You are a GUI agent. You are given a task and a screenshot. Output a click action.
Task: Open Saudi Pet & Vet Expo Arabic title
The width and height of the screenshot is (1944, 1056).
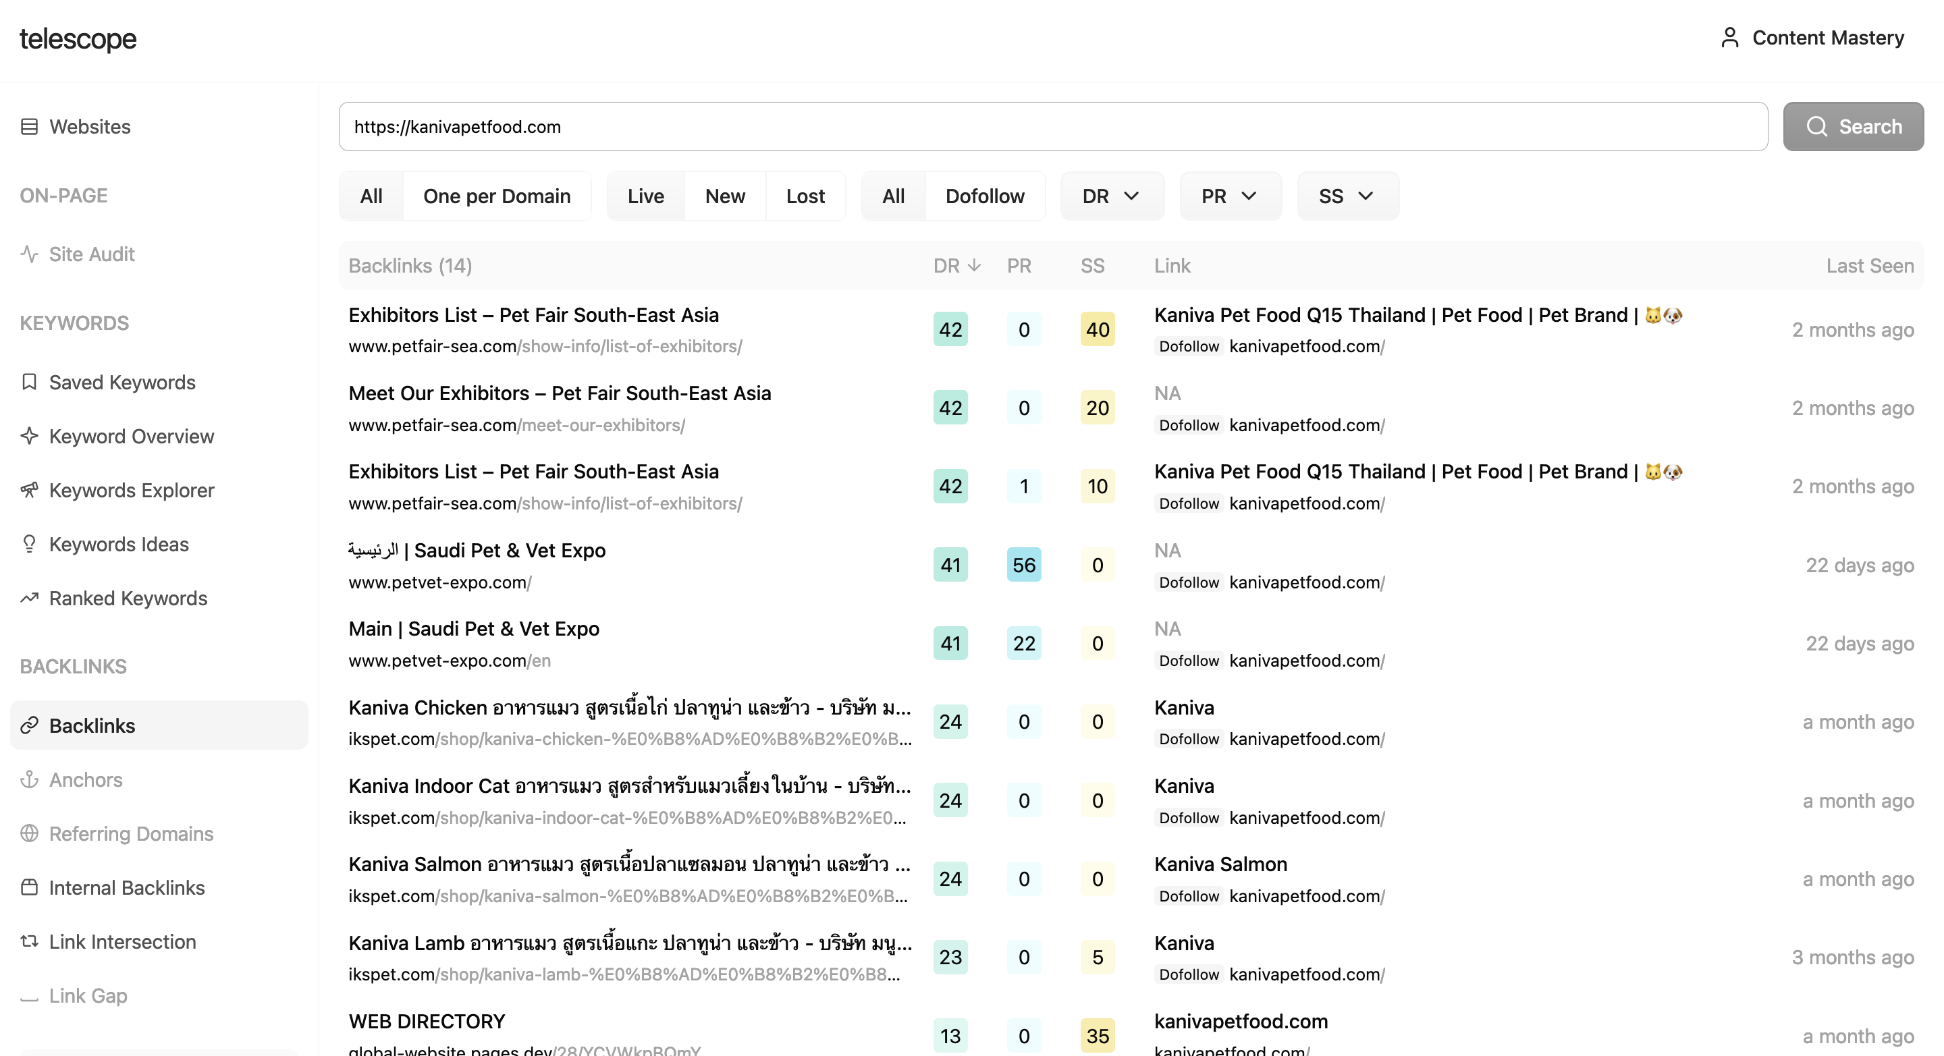click(477, 551)
